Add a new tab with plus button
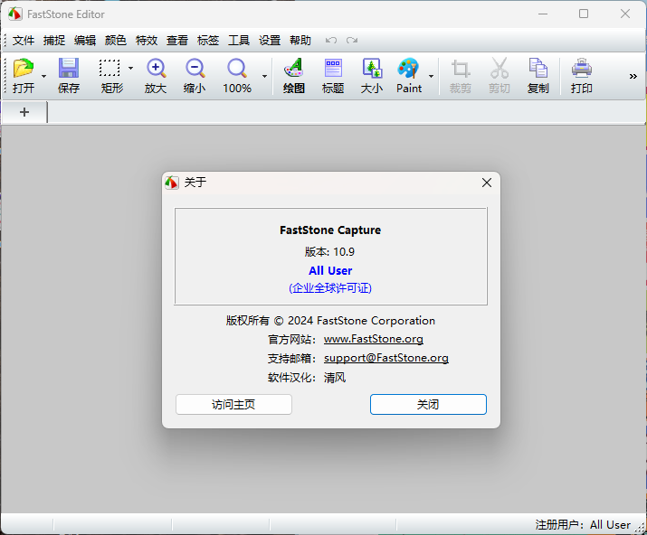 click(24, 112)
